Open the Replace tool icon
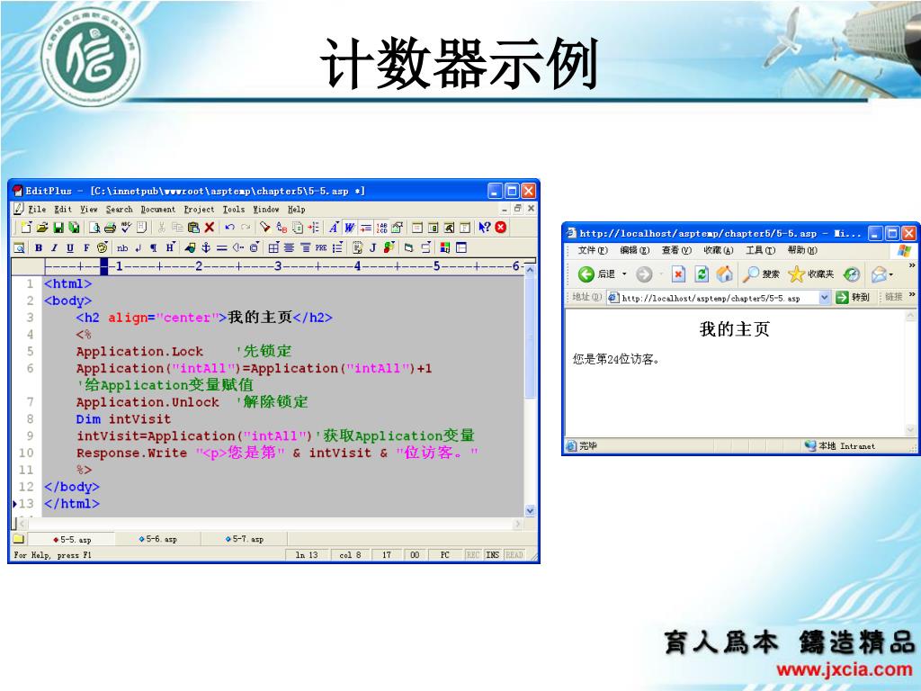The height and width of the screenshot is (691, 921). pos(282,228)
